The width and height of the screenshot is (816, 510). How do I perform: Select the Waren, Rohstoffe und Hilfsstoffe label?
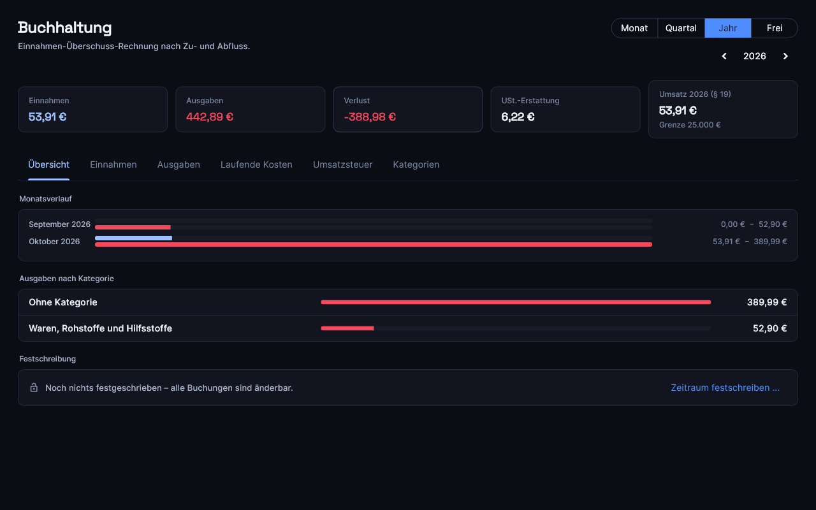100,328
